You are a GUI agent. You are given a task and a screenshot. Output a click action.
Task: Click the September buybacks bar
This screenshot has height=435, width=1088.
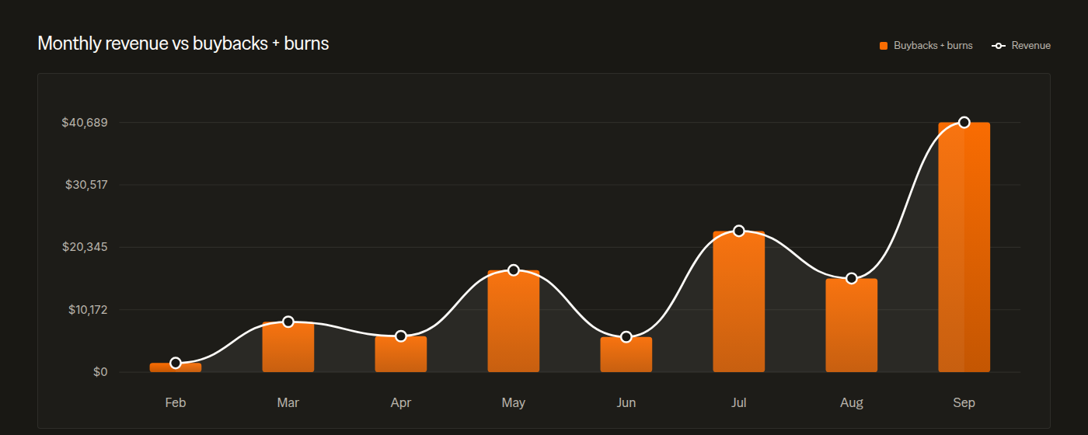(x=964, y=247)
